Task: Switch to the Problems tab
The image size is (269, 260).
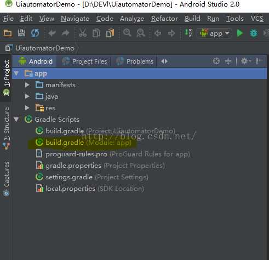Action: point(135,61)
